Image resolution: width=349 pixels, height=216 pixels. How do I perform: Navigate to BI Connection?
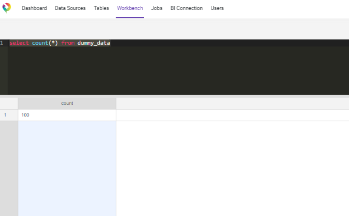[187, 8]
